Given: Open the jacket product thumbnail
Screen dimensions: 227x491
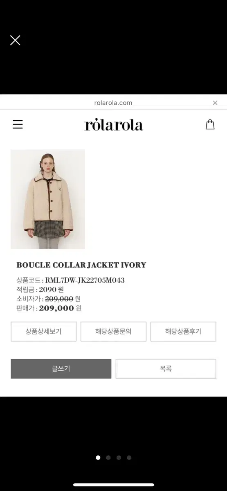Looking at the screenshot, I should (48, 199).
